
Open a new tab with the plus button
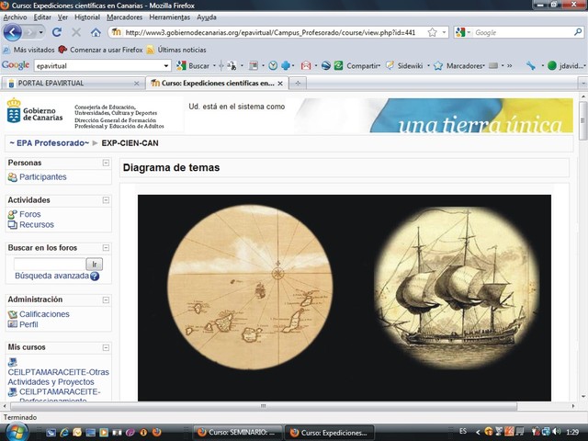click(298, 84)
